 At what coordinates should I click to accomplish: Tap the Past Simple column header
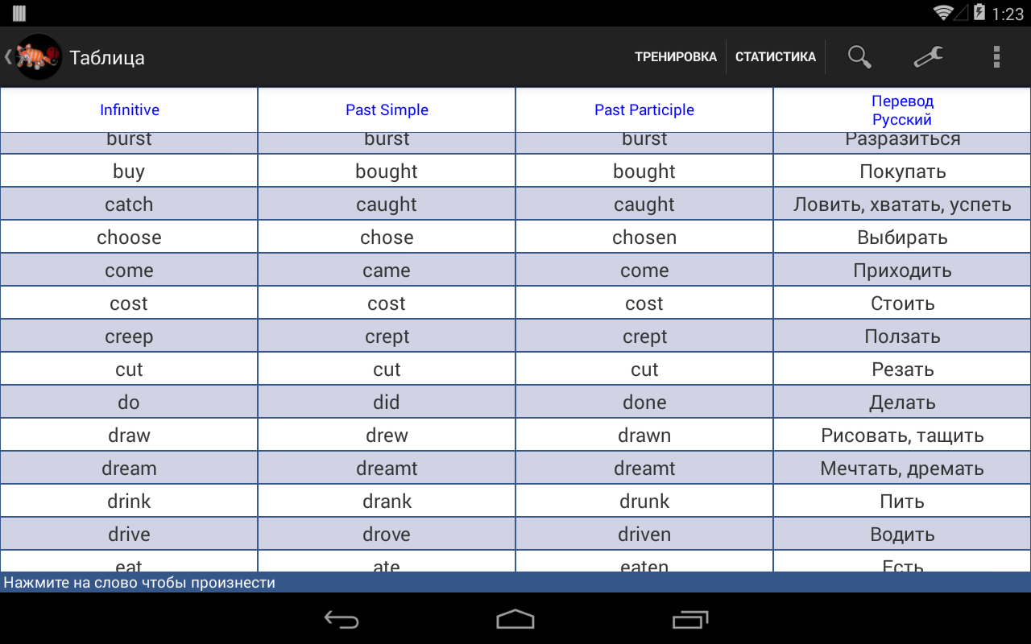[x=387, y=110]
